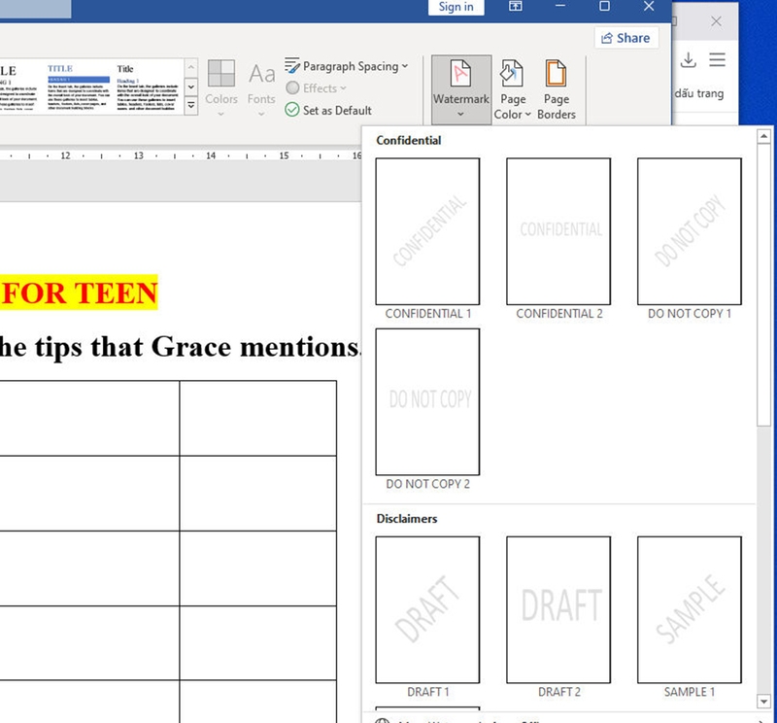Select the Title style set thumbnail
This screenshot has width=777, height=723.
pos(146,86)
